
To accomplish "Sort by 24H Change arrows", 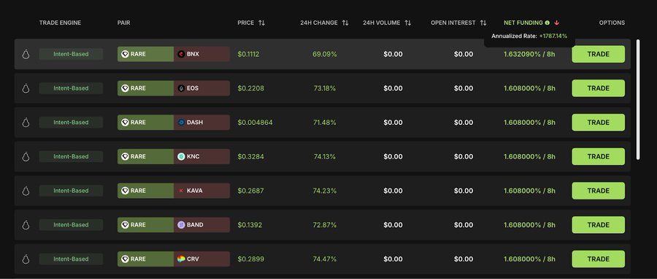I will click(345, 23).
